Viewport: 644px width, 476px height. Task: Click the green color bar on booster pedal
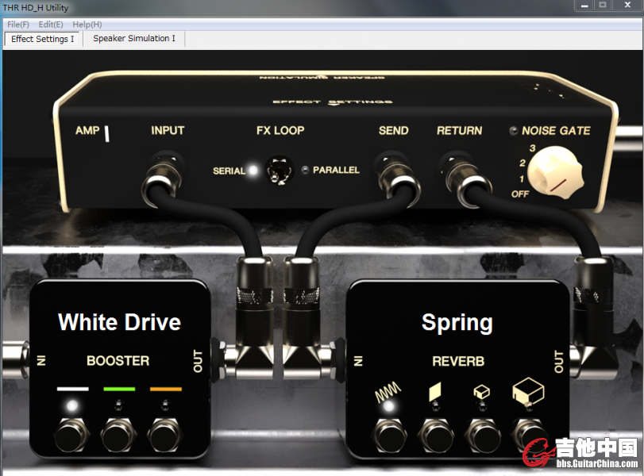coord(119,389)
